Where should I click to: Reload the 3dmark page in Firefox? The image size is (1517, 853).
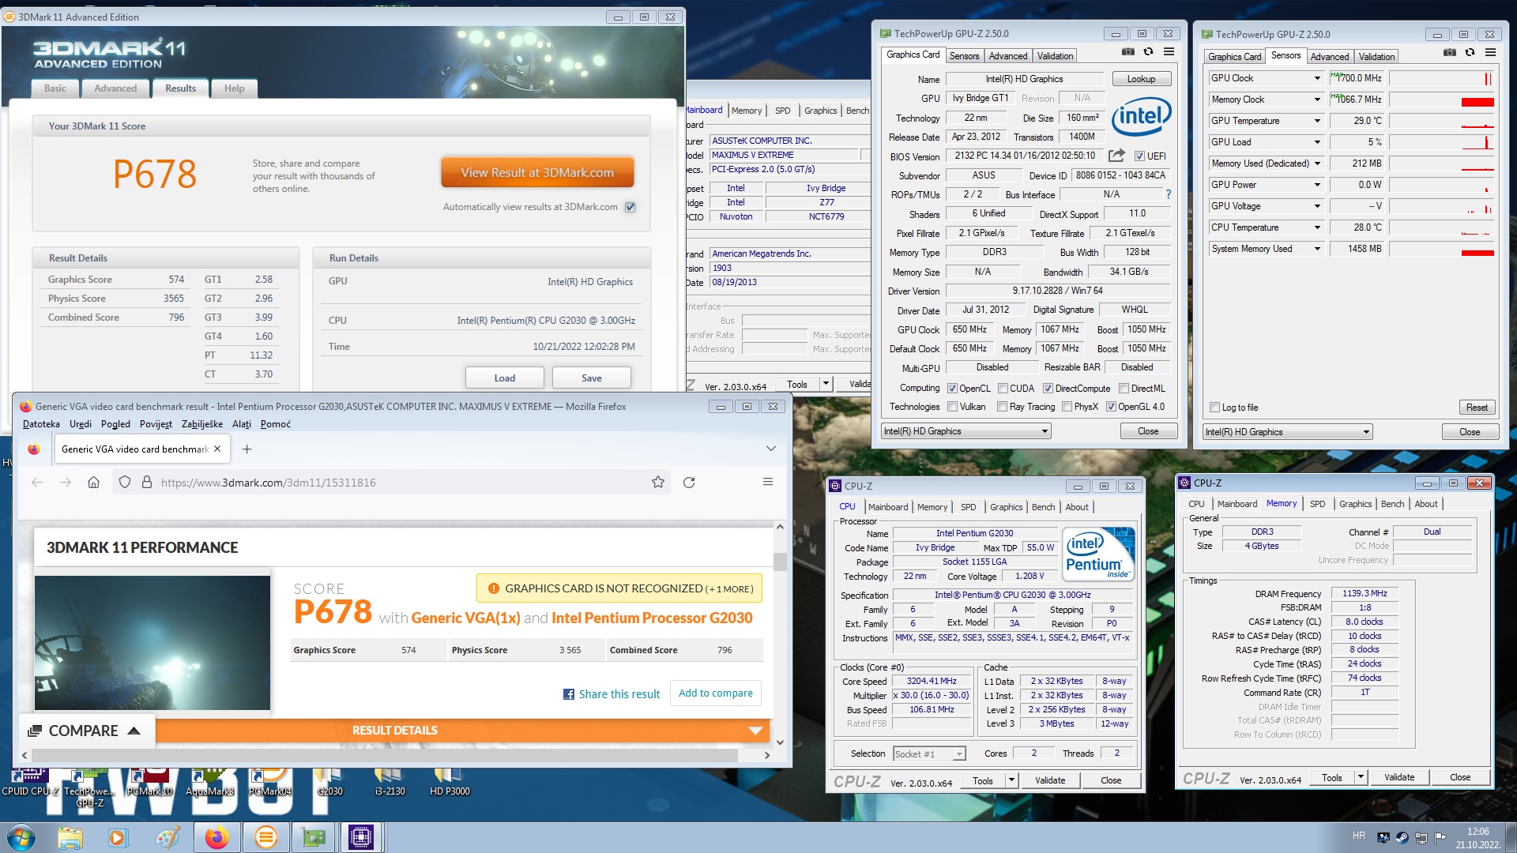point(689,483)
